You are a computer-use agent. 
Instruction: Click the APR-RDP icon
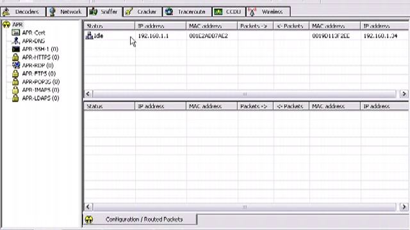point(15,65)
